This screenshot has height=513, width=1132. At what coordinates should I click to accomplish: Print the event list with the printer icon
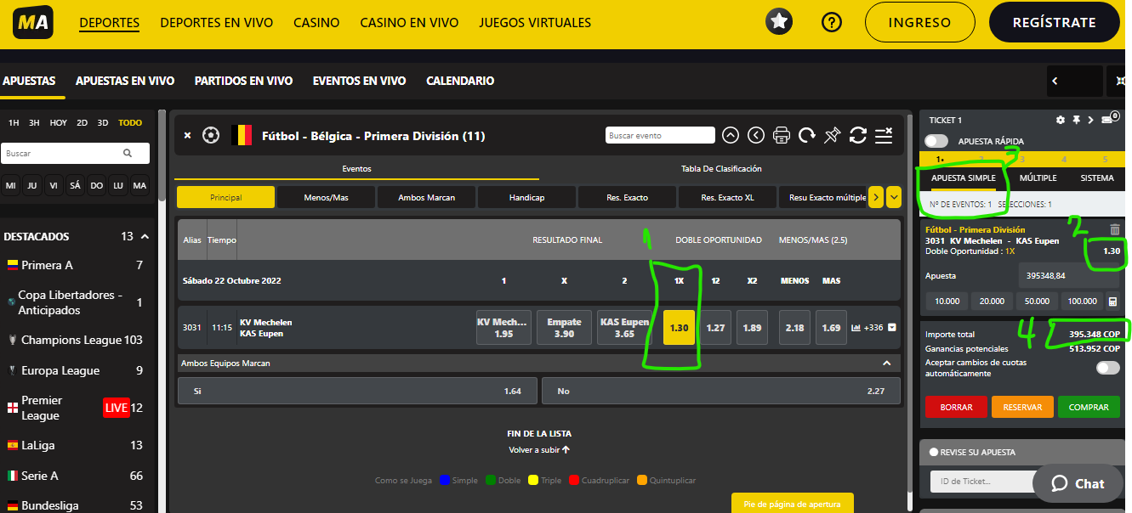[x=782, y=135]
